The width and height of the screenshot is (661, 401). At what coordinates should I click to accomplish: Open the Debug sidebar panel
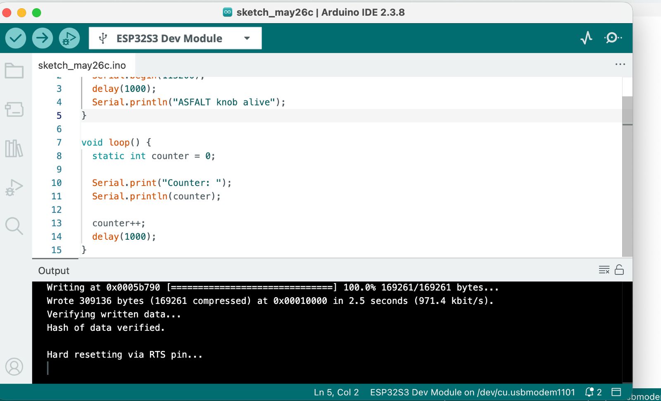(x=14, y=187)
